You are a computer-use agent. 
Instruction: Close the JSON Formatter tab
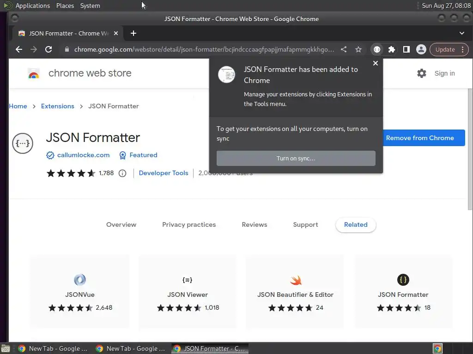116,33
